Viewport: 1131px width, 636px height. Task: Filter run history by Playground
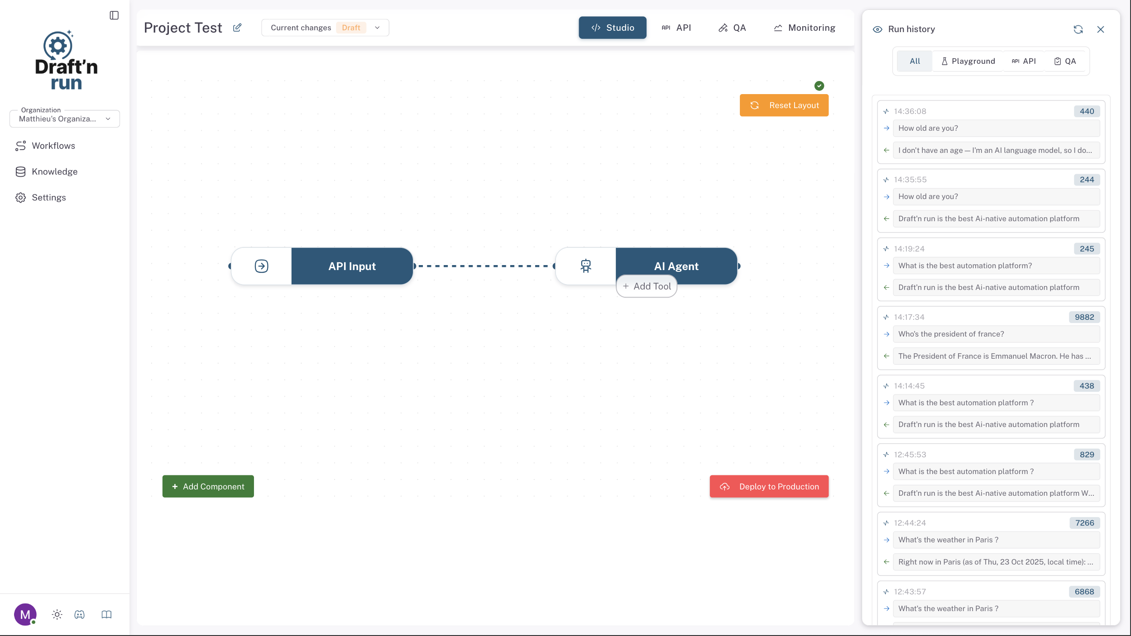tap(968, 61)
